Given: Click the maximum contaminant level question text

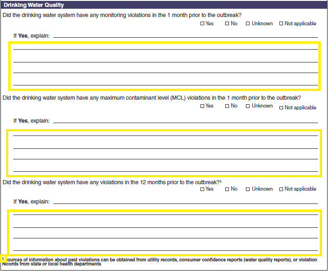Looking at the screenshot, I should pos(152,98).
